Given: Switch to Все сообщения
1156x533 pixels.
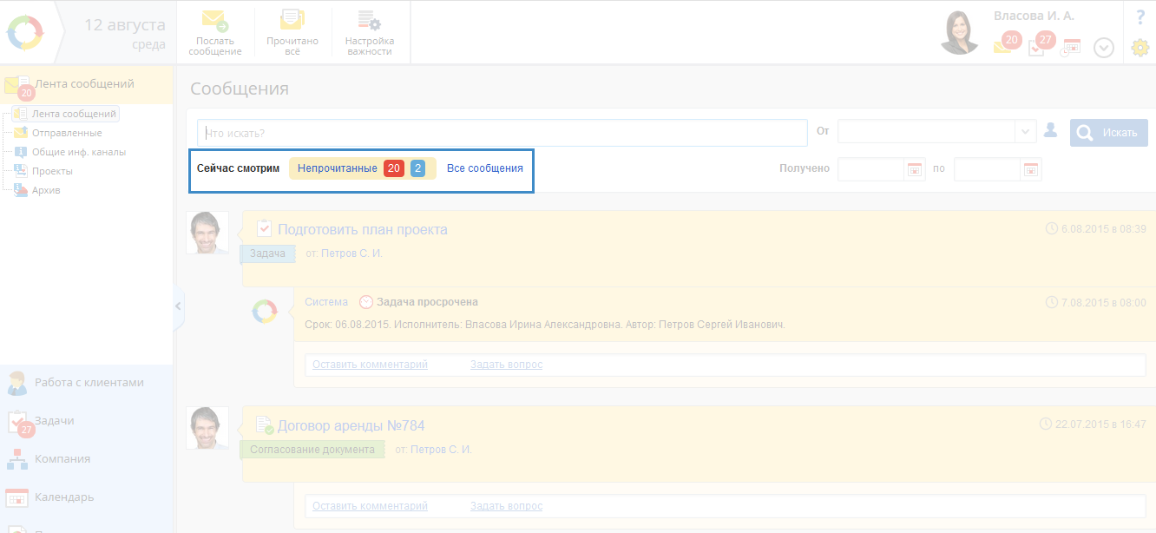Looking at the screenshot, I should pos(485,168).
